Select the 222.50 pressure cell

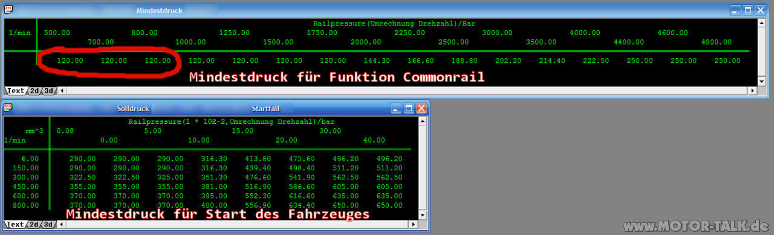(x=596, y=61)
